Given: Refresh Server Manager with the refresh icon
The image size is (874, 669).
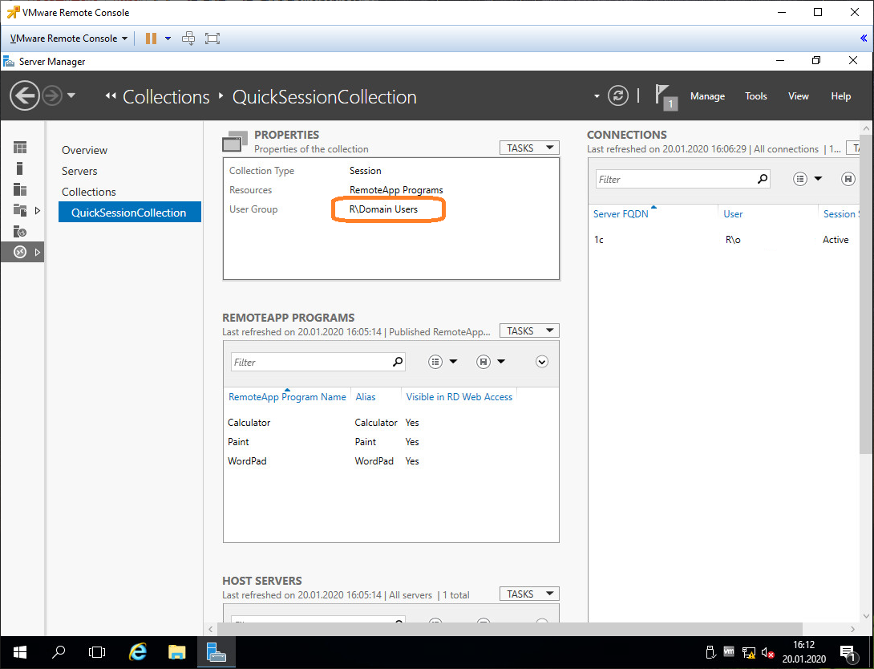Looking at the screenshot, I should coord(617,96).
